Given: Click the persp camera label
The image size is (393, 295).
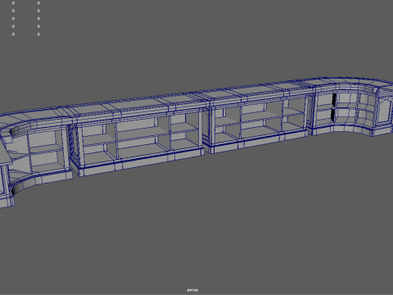Looking at the screenshot, I should pyautogui.click(x=192, y=290).
